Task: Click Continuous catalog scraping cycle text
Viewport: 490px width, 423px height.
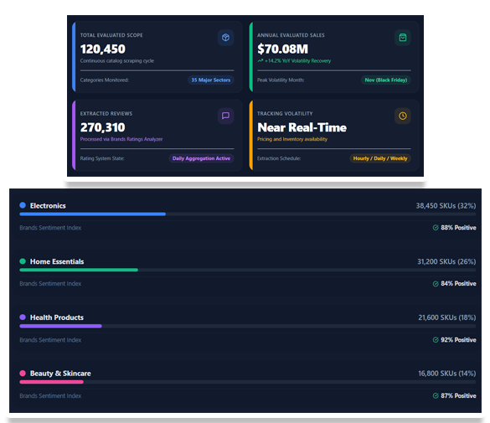Action: coord(117,60)
